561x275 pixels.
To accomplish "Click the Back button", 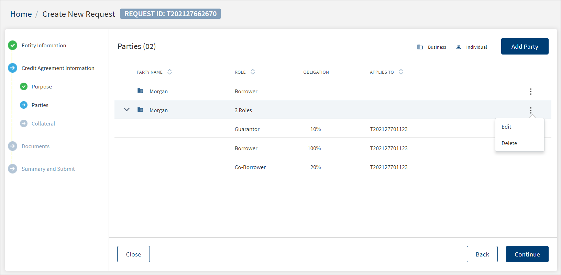I will (482, 254).
